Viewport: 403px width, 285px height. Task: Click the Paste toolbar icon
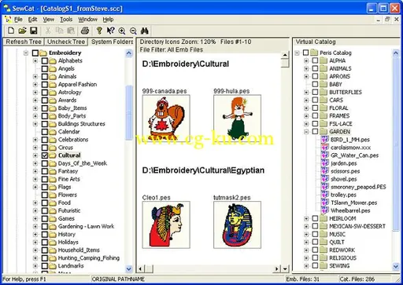71,31
